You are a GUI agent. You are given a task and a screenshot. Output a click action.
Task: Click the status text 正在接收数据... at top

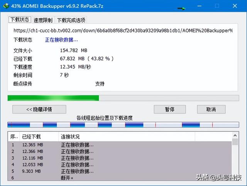[61, 40]
